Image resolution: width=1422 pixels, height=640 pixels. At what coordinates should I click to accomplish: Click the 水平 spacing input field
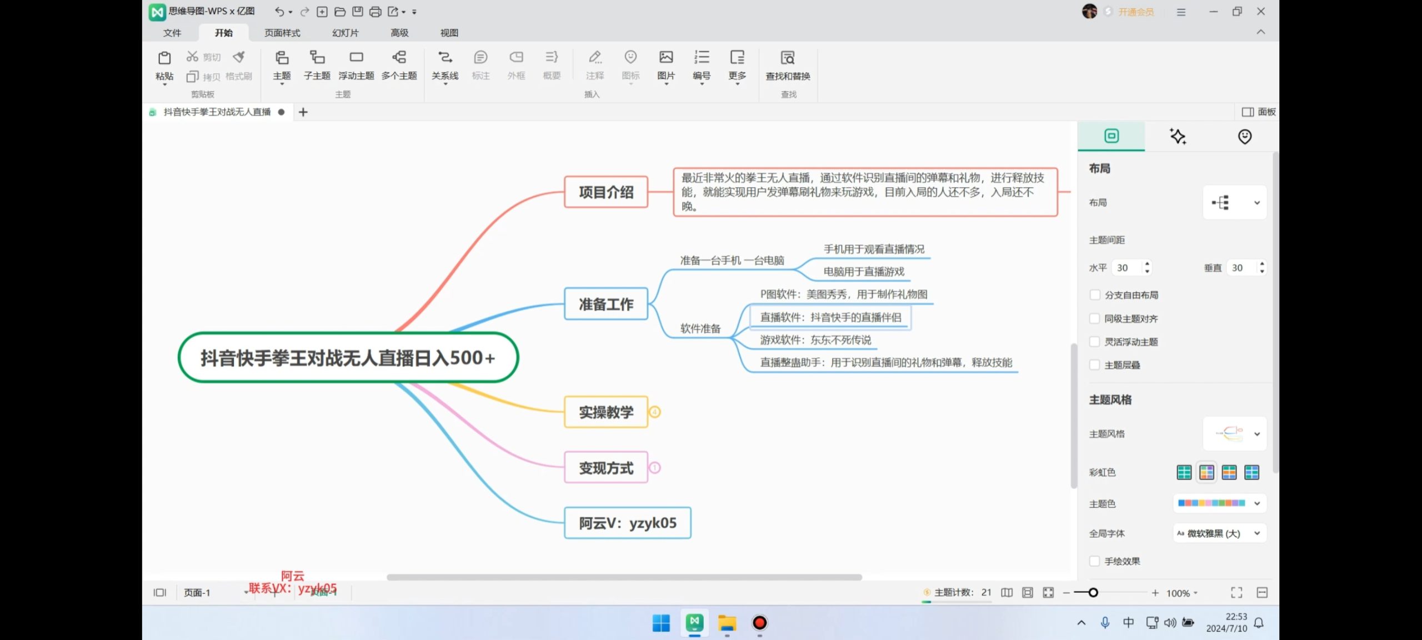point(1131,268)
